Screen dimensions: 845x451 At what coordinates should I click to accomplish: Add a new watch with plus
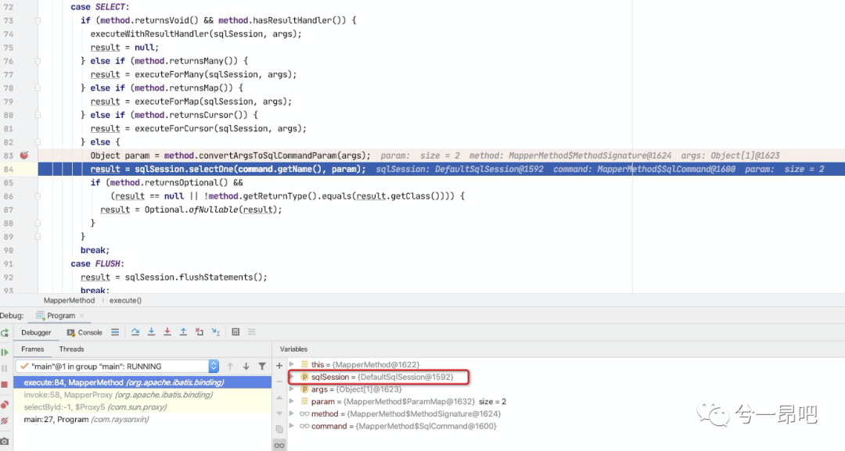coord(279,366)
